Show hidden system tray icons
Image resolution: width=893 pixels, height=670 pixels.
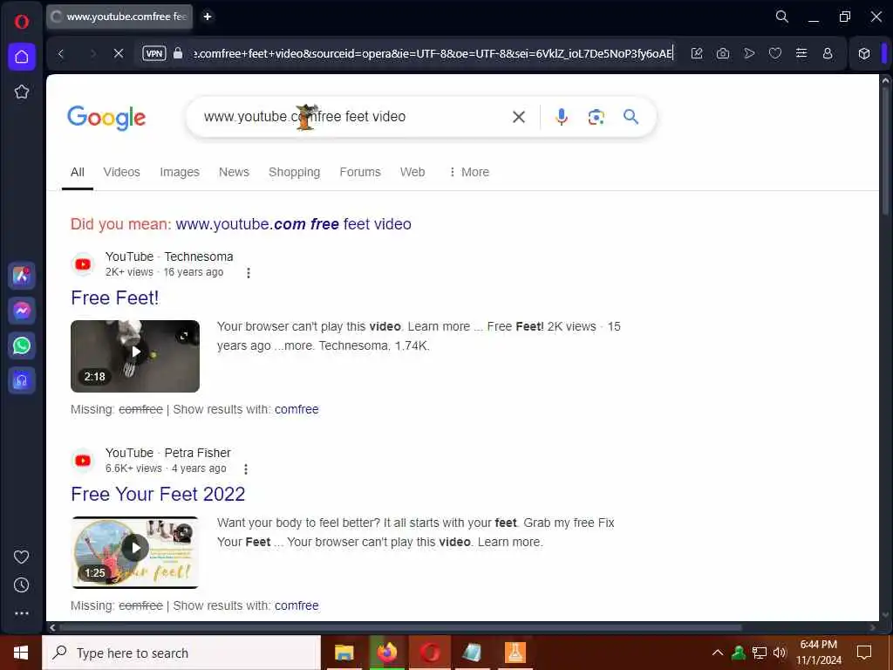718,653
